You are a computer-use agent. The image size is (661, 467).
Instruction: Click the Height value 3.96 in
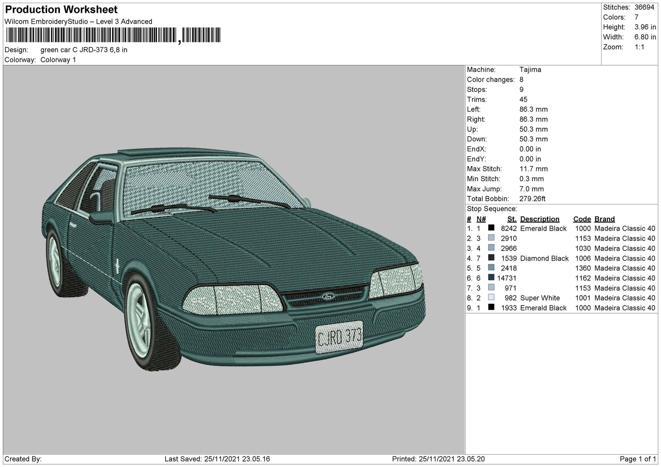(645, 27)
